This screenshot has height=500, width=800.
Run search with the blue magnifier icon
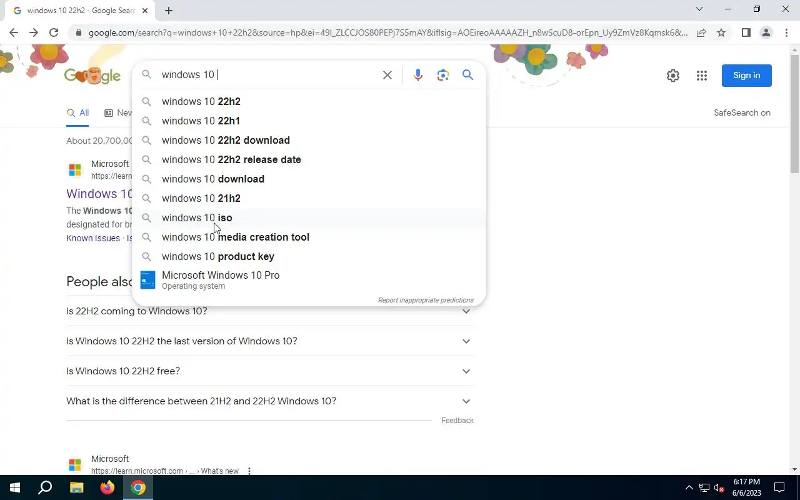coord(467,75)
